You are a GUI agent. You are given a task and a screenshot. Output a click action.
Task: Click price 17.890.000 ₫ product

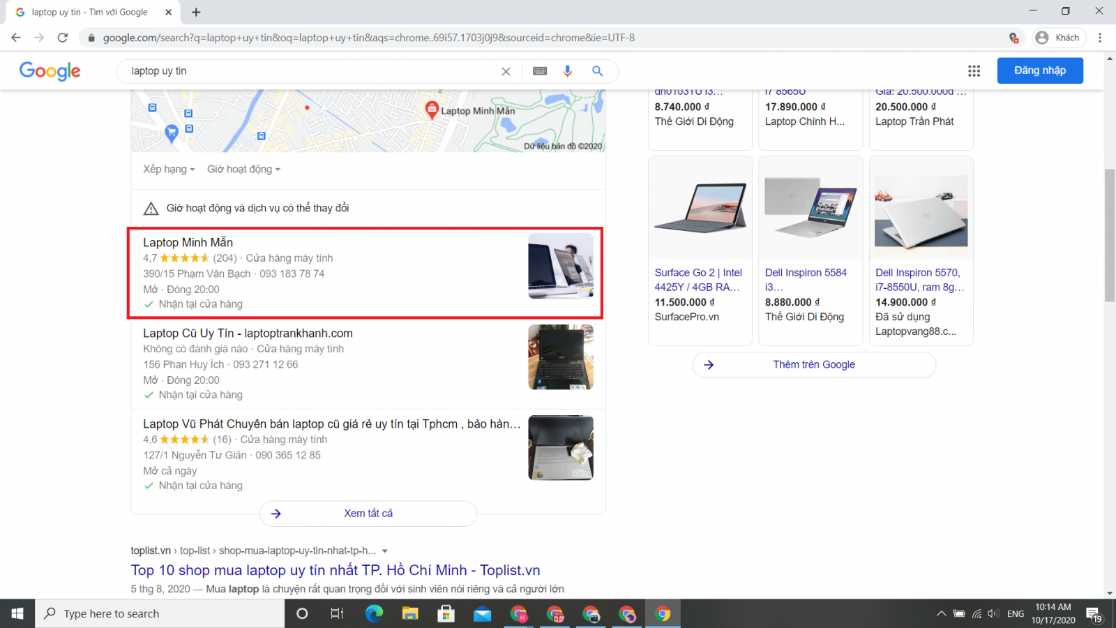point(795,107)
